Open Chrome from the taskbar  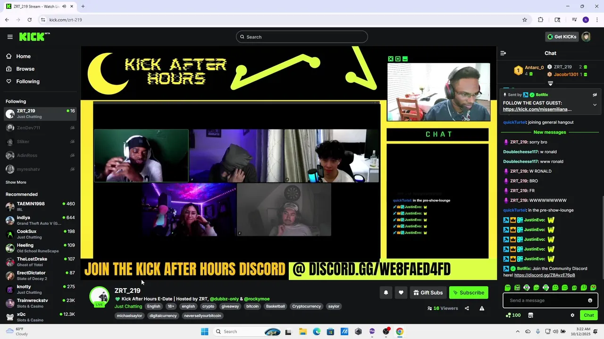click(x=400, y=331)
